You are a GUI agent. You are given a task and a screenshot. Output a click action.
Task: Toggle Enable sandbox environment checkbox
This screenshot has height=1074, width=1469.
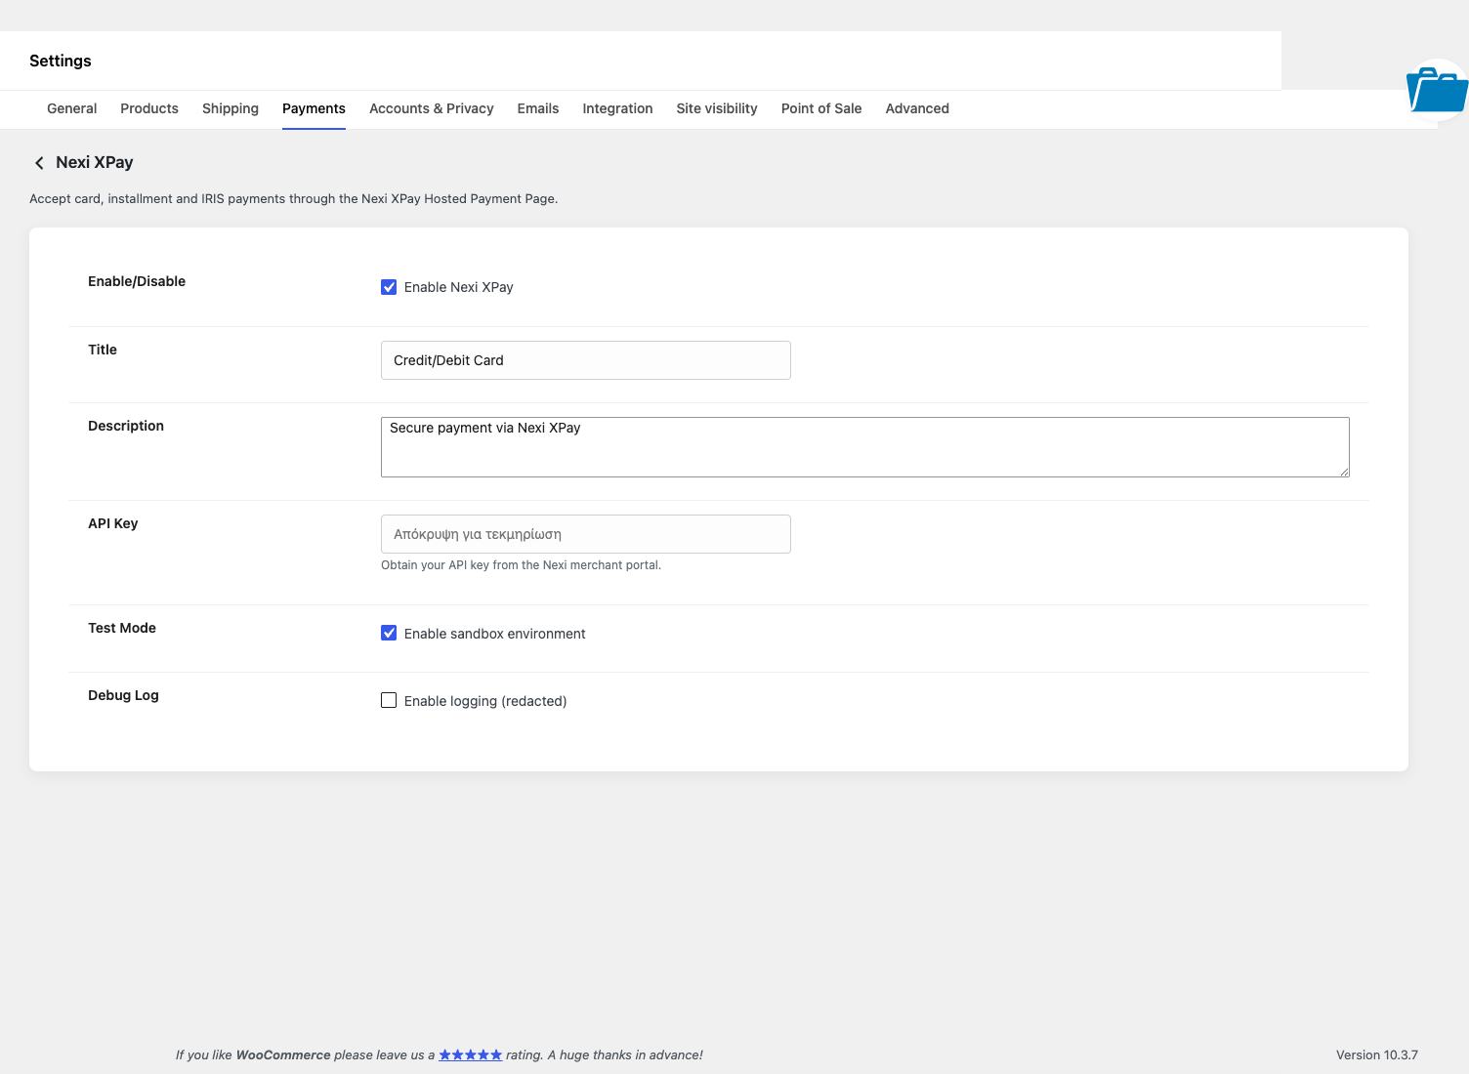point(389,633)
